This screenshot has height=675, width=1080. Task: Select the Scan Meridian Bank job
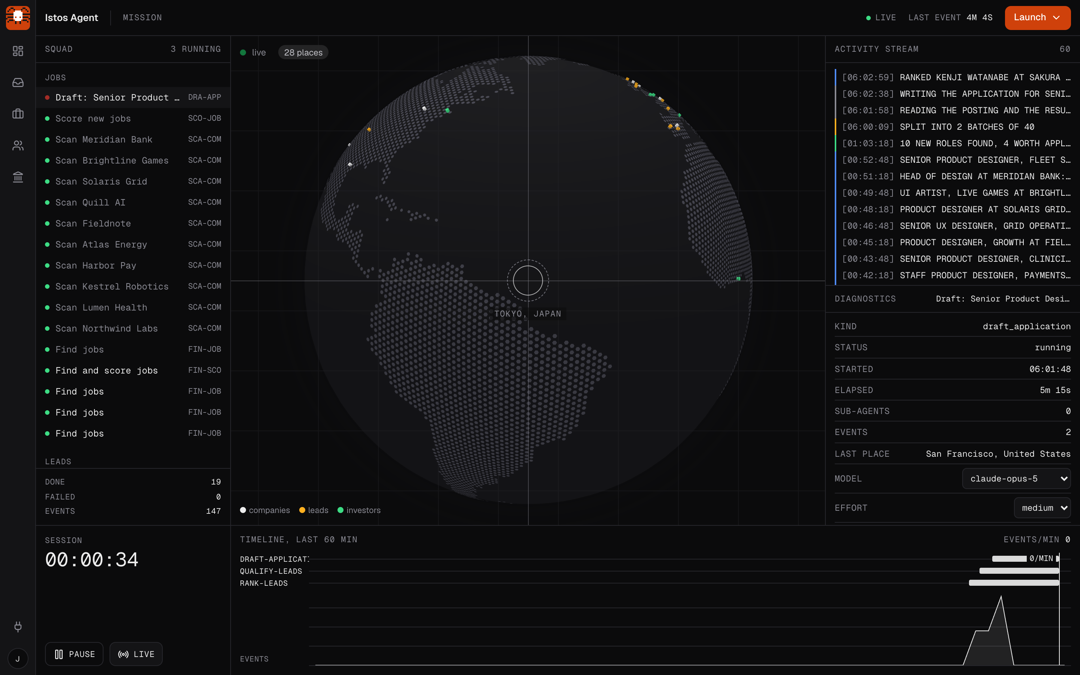pos(133,139)
